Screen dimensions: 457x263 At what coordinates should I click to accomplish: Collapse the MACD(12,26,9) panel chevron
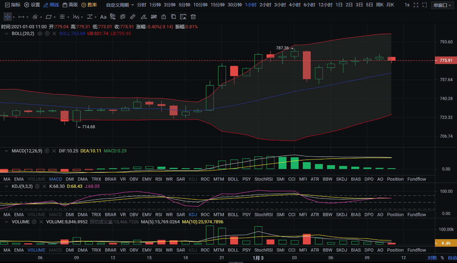6,151
